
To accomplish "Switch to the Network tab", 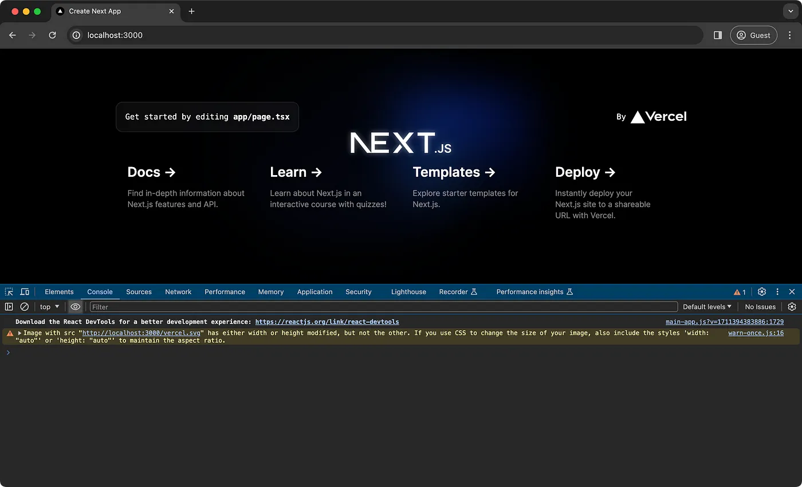I will [178, 291].
